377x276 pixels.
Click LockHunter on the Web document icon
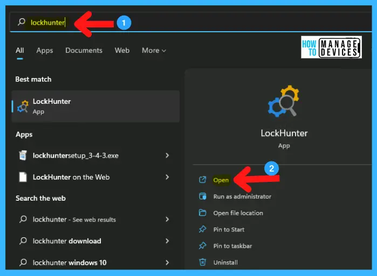coord(23,177)
